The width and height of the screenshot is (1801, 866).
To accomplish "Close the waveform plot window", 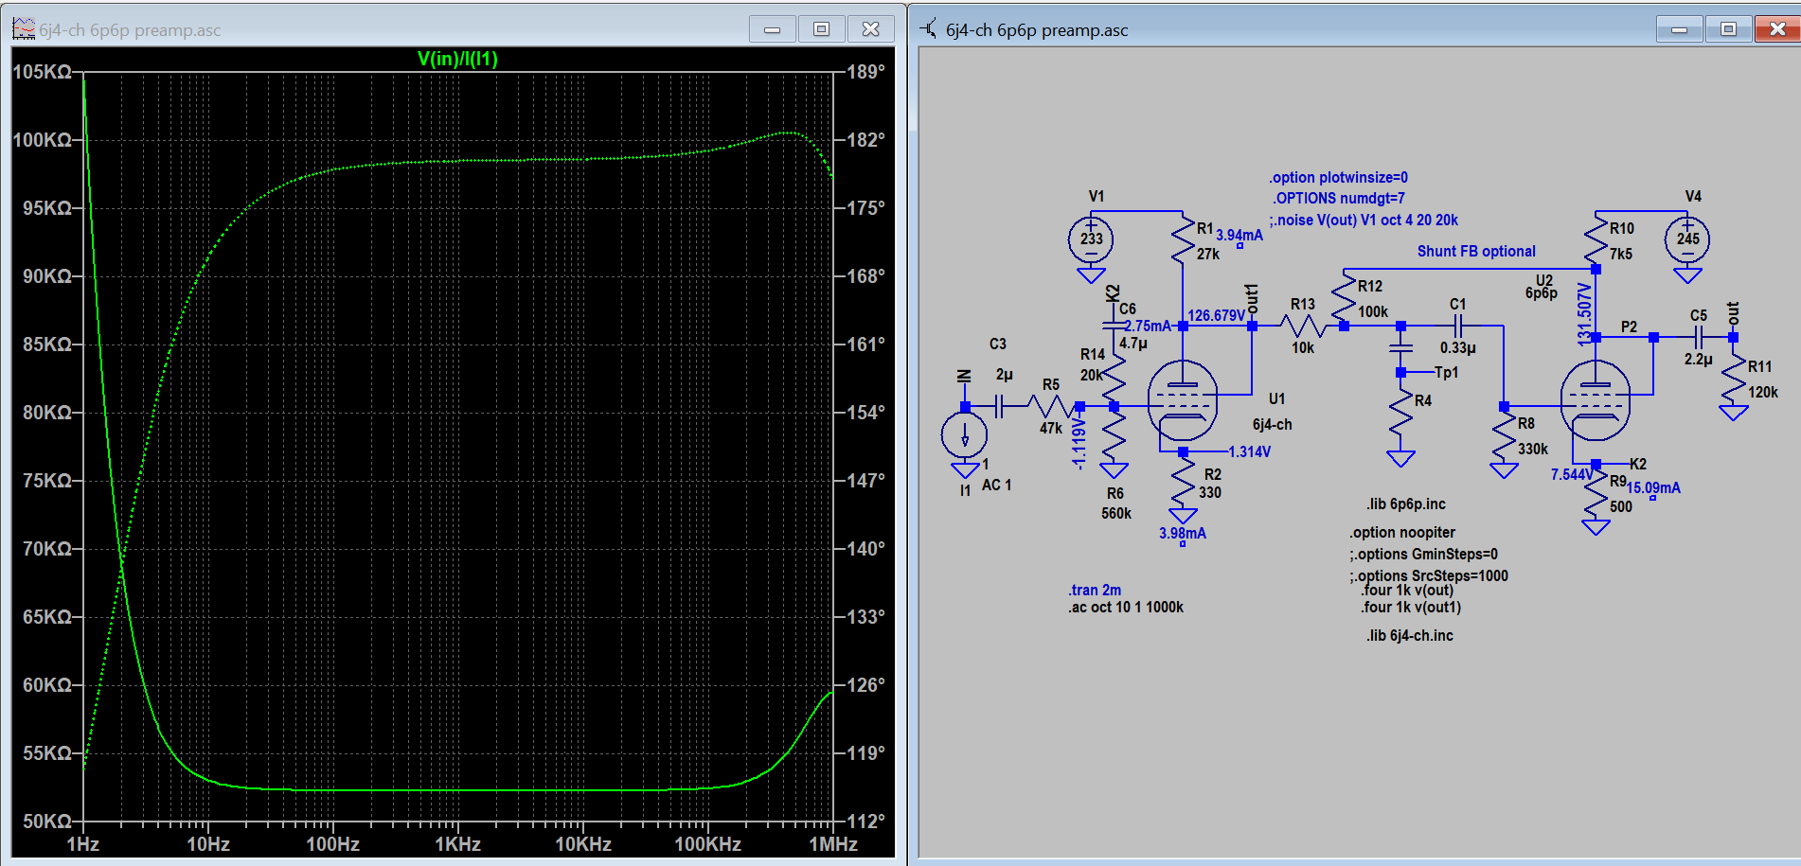I will [x=870, y=29].
